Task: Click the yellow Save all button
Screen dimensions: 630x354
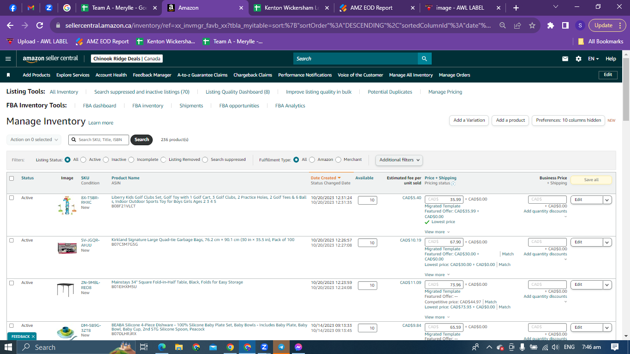Action: (591, 180)
